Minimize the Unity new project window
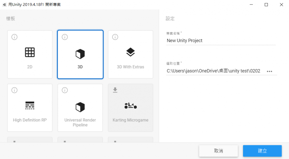289x159 pixels. coord(251,4)
